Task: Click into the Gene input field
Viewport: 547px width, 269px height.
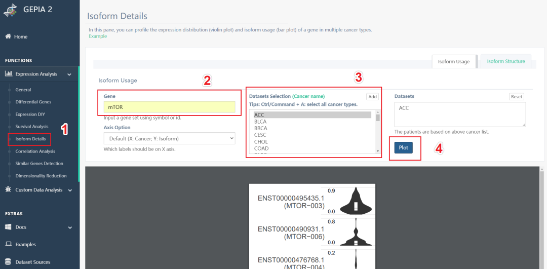Action: (x=170, y=107)
